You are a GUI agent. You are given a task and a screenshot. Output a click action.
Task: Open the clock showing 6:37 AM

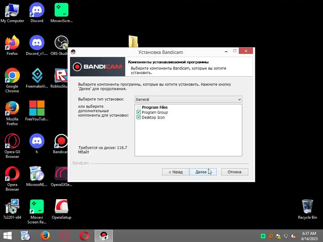(x=309, y=236)
